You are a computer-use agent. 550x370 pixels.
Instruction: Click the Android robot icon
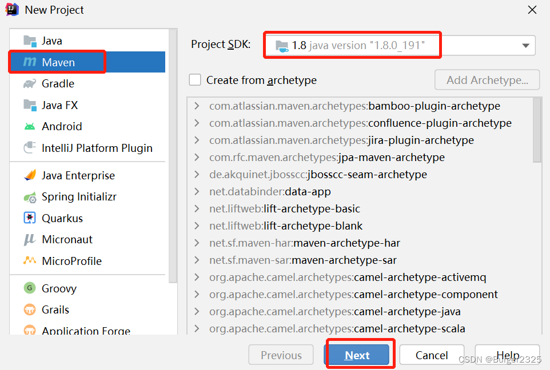point(30,127)
